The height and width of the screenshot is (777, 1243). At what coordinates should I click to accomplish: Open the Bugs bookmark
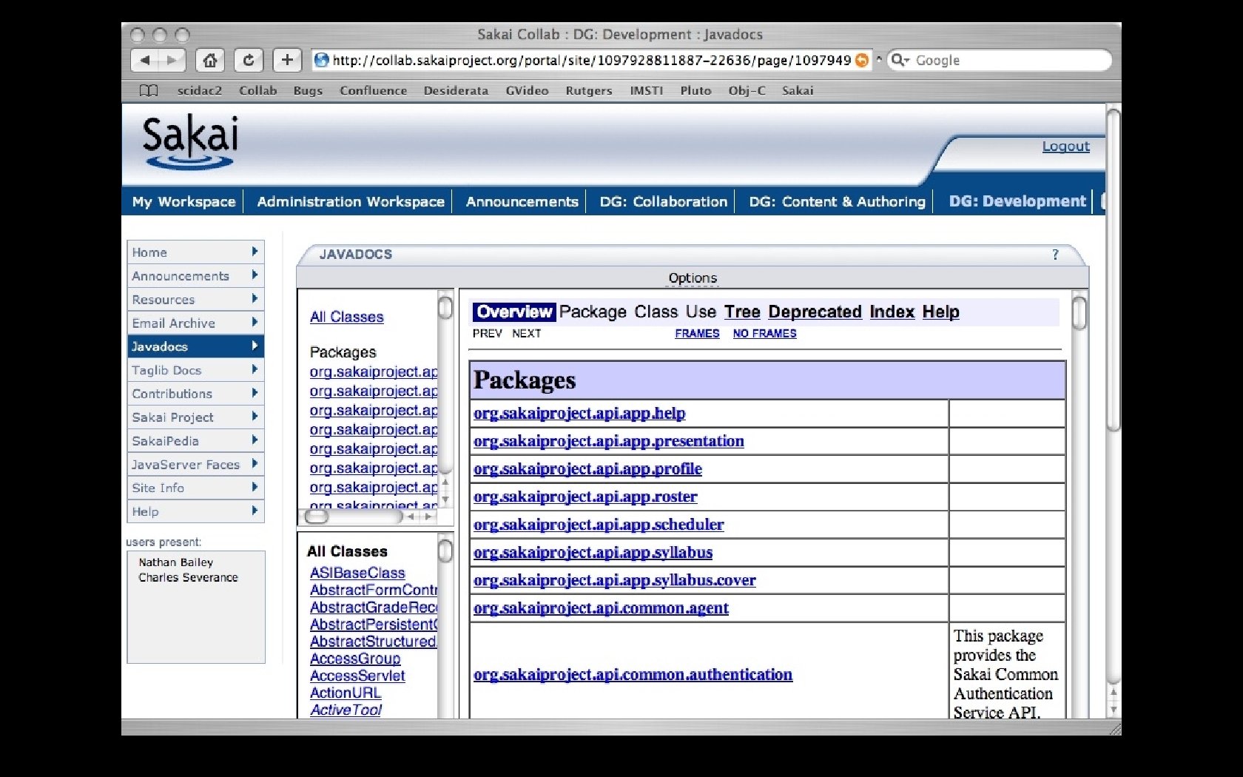308,90
